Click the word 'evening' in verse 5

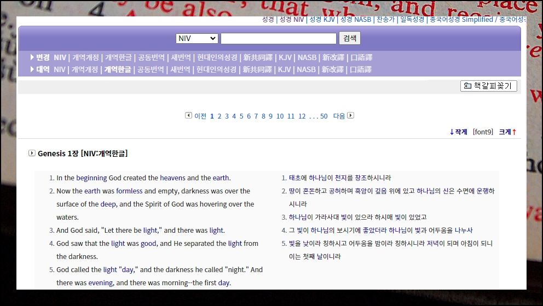(100, 283)
